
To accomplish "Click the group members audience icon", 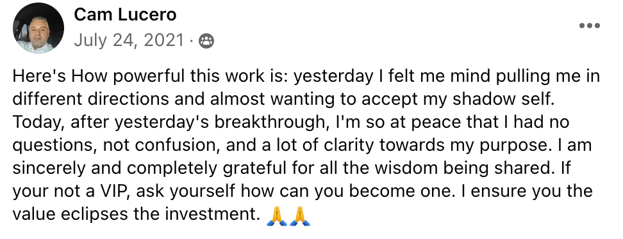I will tap(206, 42).
